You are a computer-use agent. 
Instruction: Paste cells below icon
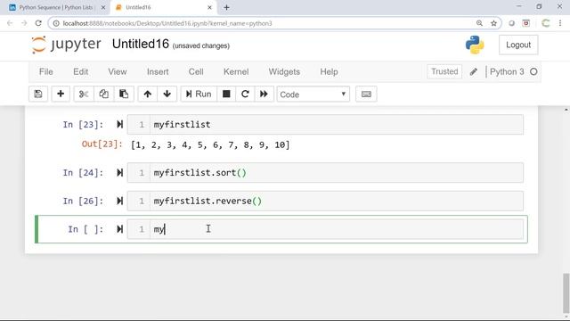[124, 95]
